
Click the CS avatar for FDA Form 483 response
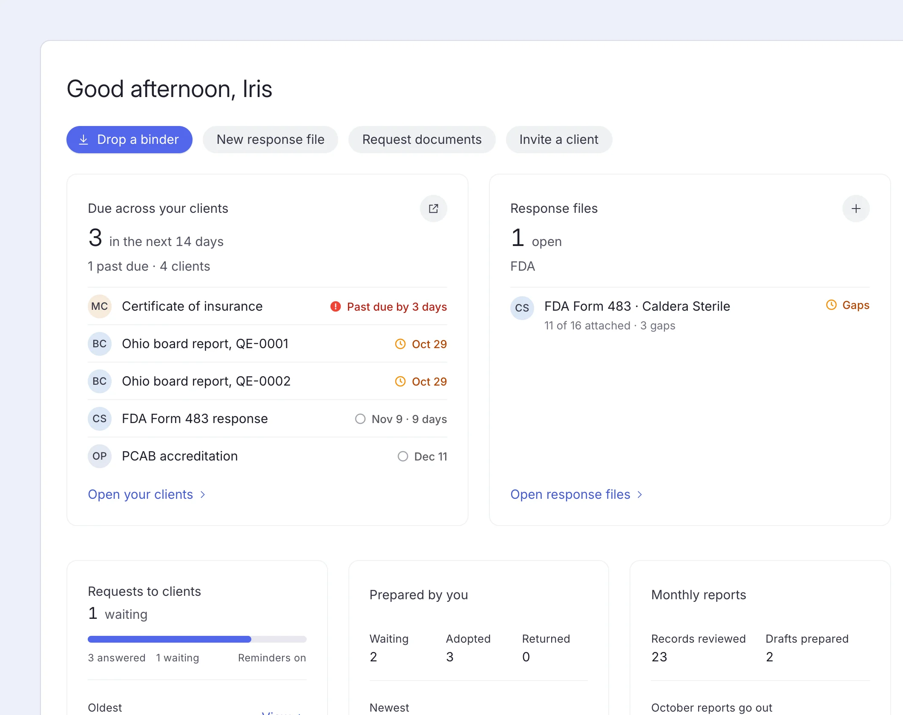click(x=100, y=419)
